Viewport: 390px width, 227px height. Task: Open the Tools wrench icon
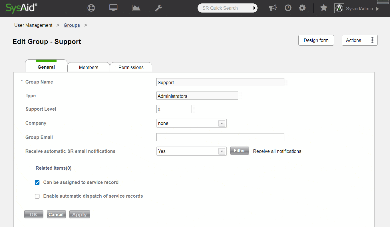(158, 8)
